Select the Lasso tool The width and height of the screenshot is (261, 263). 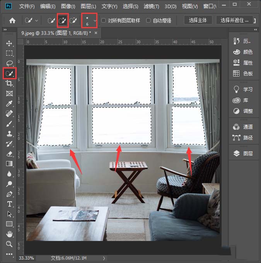click(x=9, y=63)
